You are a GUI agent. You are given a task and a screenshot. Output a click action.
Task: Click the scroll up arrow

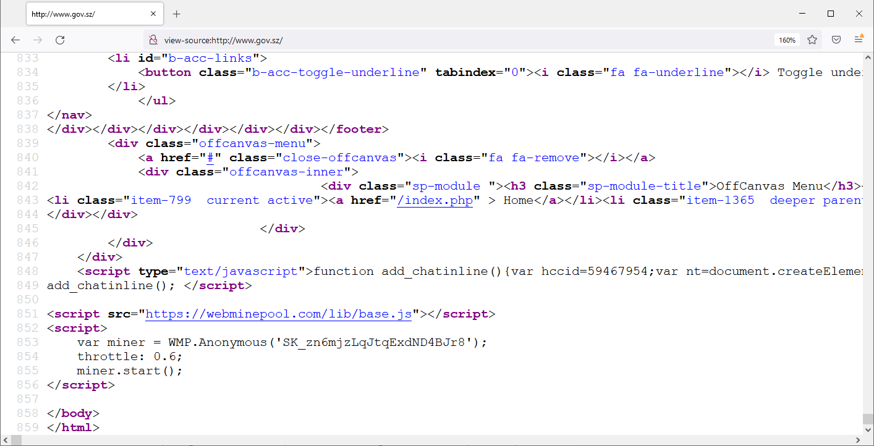click(x=868, y=58)
